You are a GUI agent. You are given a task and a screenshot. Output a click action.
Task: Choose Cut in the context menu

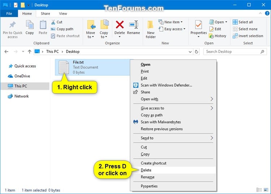coord(173,147)
